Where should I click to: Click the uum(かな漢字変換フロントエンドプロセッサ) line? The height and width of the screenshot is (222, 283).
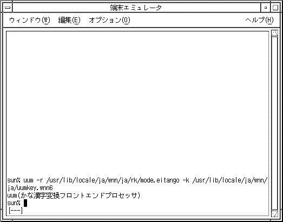(74, 195)
